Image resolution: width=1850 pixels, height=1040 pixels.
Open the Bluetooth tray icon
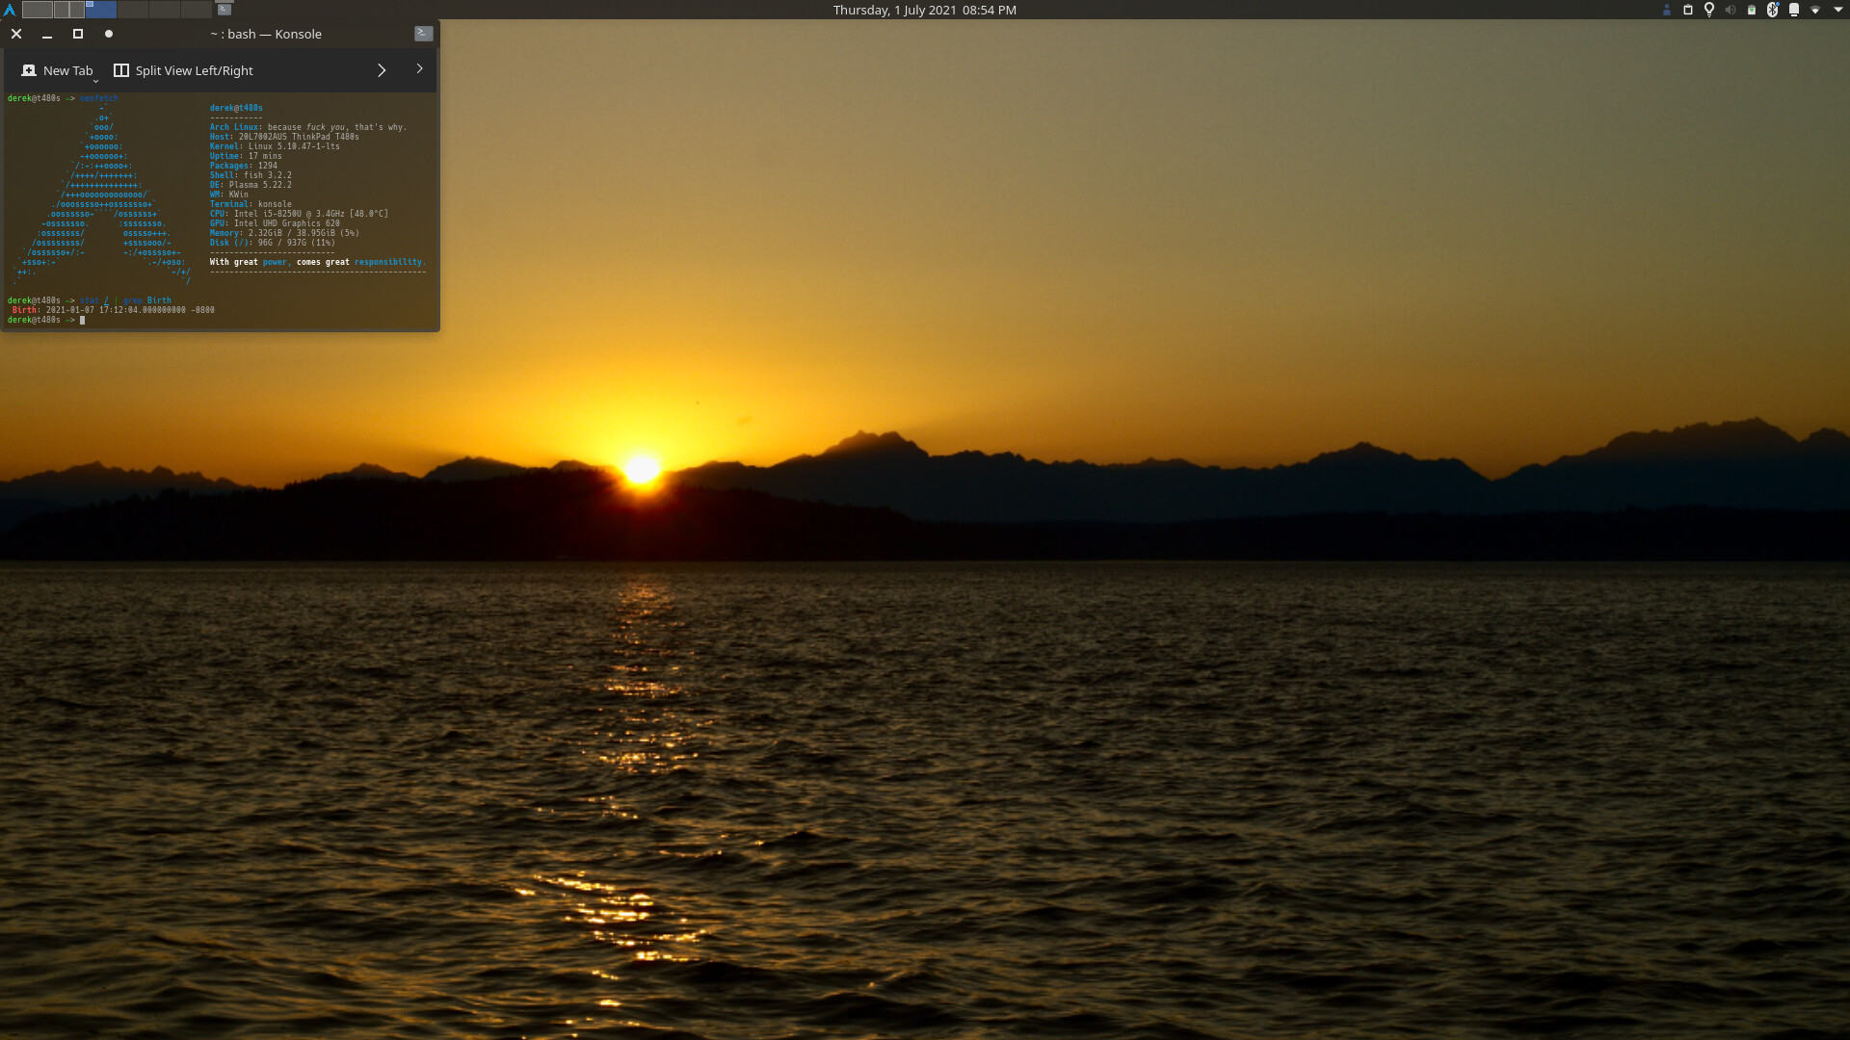[x=1773, y=10]
